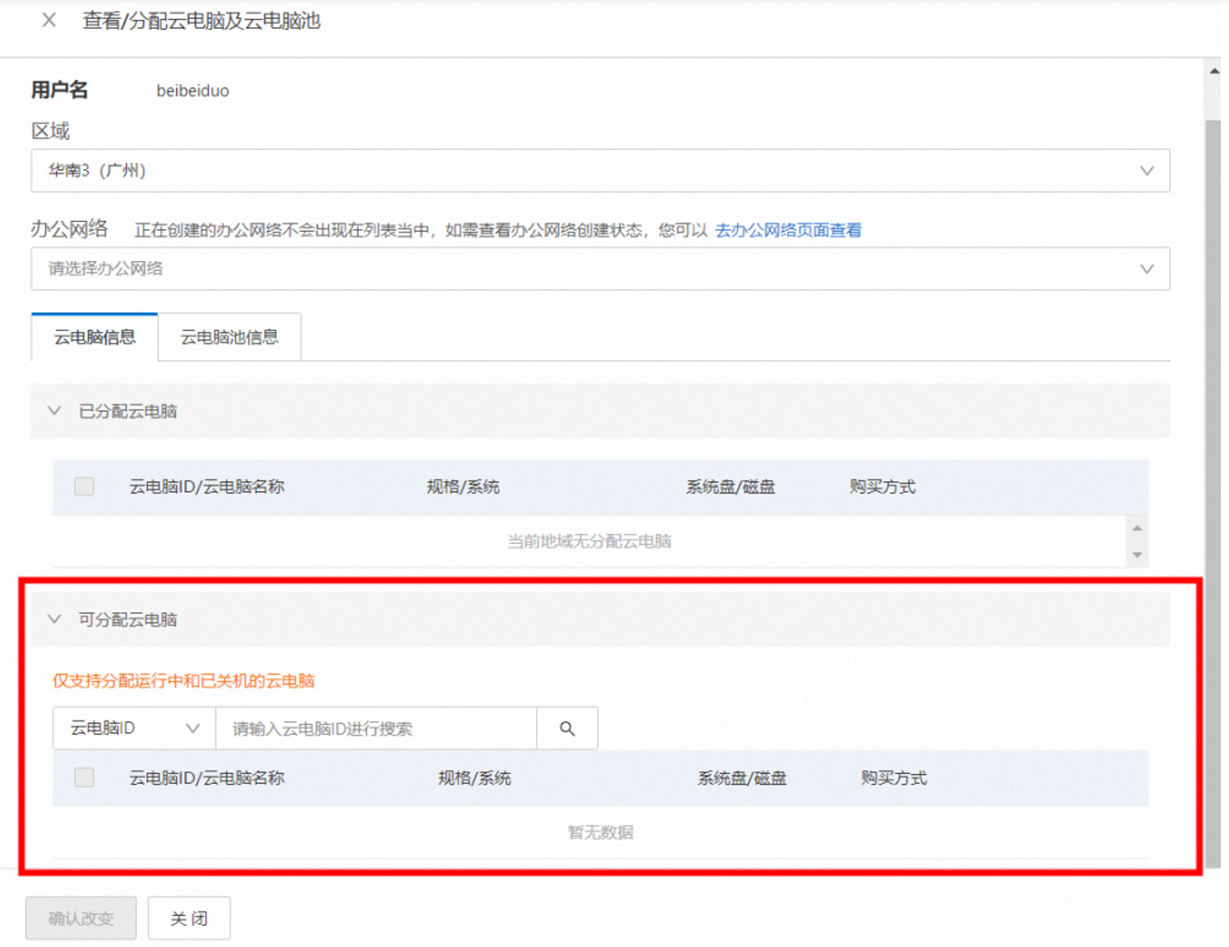Click the panel title 查看/分配云电脑及云电脑池
Screen dimensions: 1229x947
pyautogui.click(x=202, y=20)
